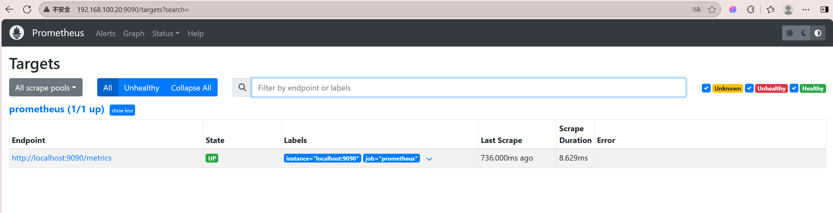
Task: Filter to Unhealthy targets button
Action: point(142,87)
